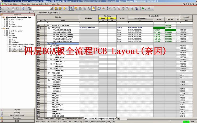Click the last funnel filter icon
This screenshot has width=197, height=123.
(x=136, y=9)
